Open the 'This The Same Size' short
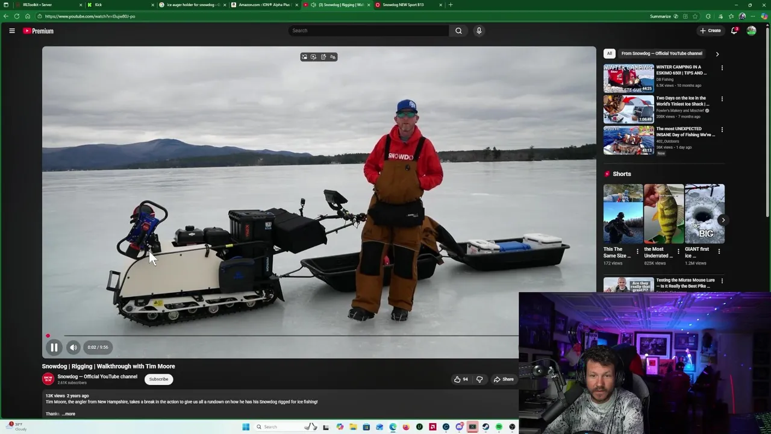 pos(623,214)
